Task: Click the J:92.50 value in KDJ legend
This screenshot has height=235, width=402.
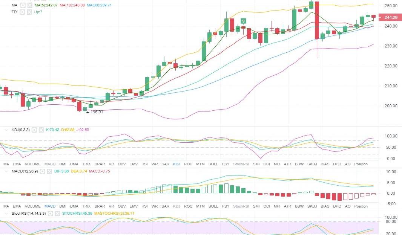Action: [x=83, y=130]
